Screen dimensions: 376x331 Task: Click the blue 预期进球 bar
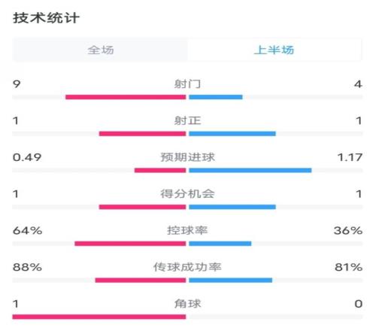[x=250, y=170]
